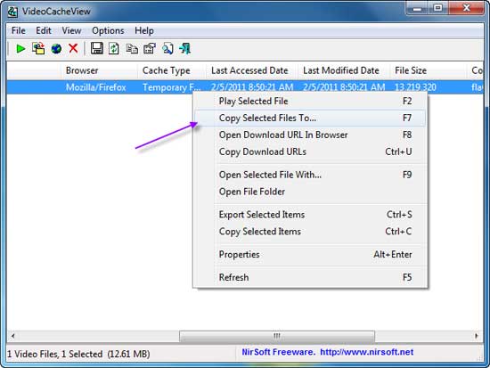
Task: Open the Edit menu
Action: pyautogui.click(x=44, y=30)
